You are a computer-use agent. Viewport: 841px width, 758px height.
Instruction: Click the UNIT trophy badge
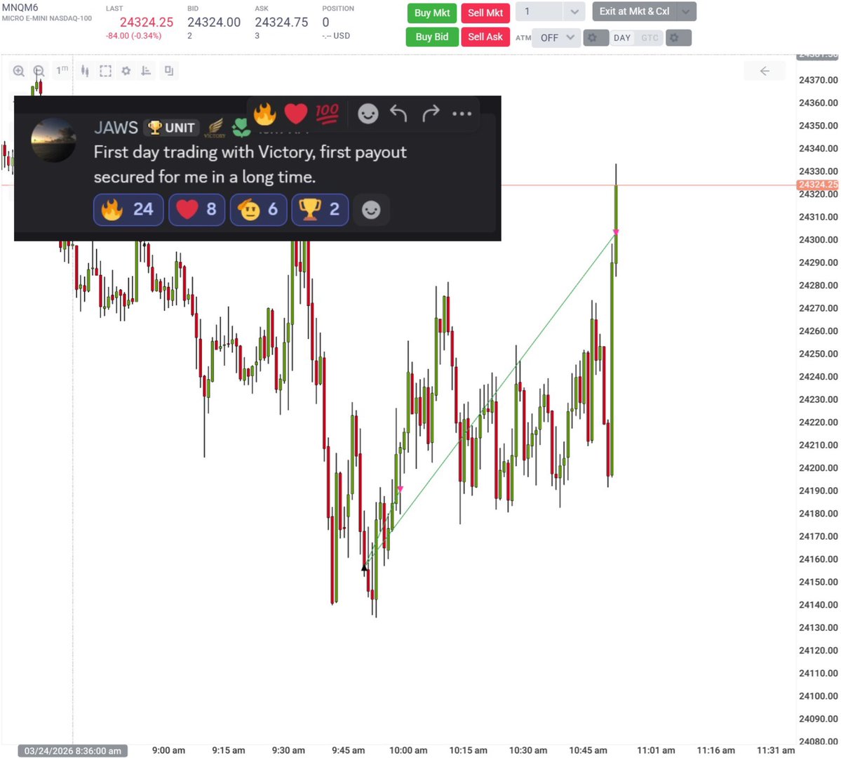coord(172,128)
